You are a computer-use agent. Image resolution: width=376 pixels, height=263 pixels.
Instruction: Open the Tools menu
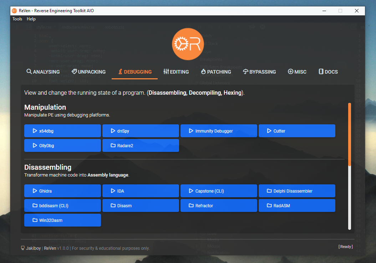click(17, 19)
